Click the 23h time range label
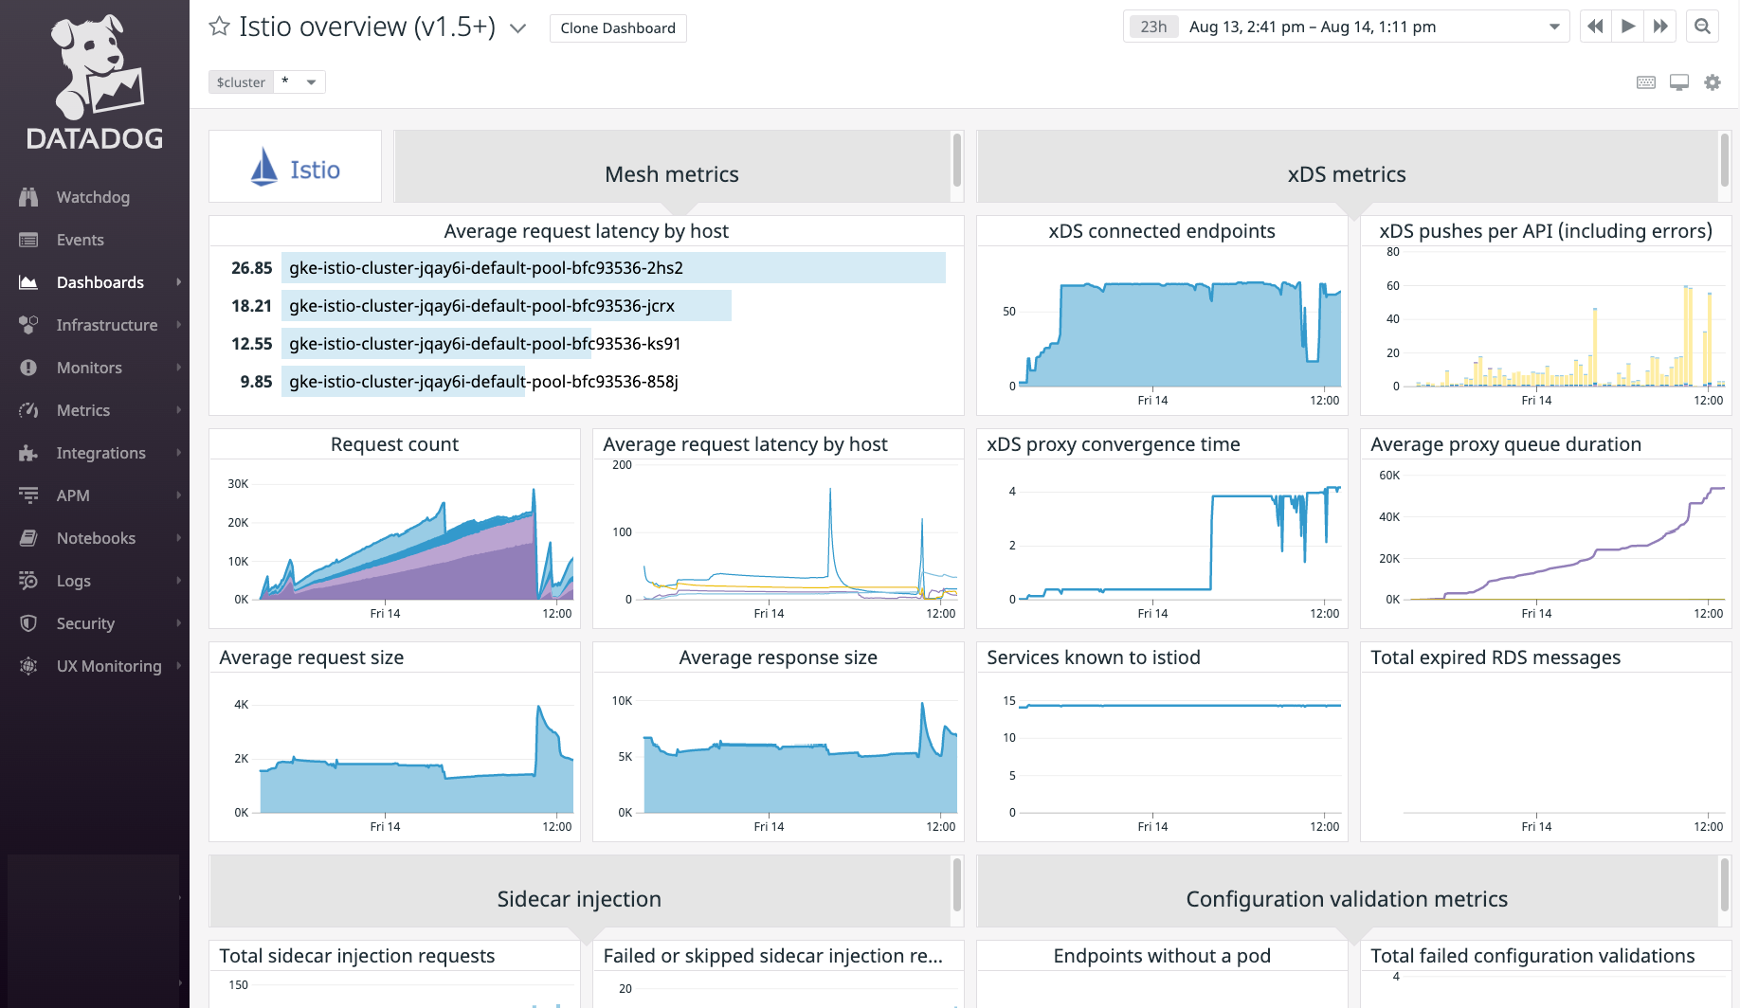Viewport: 1740px width, 1008px height. tap(1152, 26)
